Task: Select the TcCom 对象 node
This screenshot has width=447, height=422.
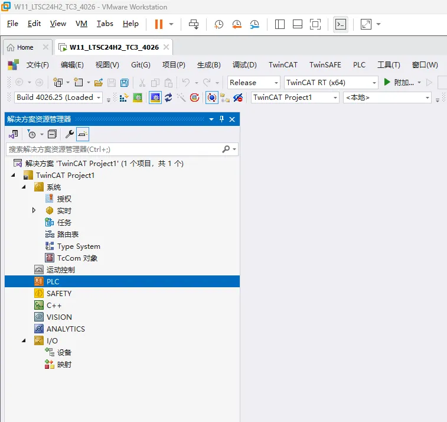Action: (77, 258)
